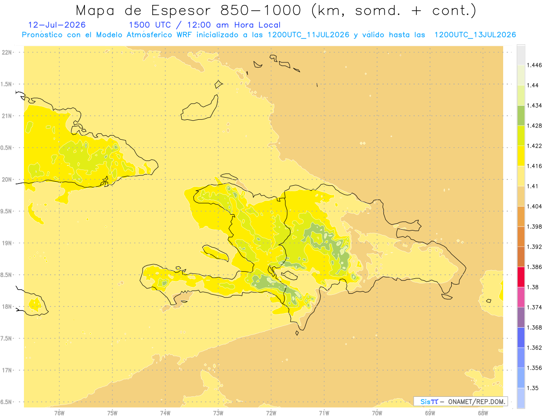Click the '70W' longitude label
Viewport: 542px width, 419px height.
pos(377,413)
